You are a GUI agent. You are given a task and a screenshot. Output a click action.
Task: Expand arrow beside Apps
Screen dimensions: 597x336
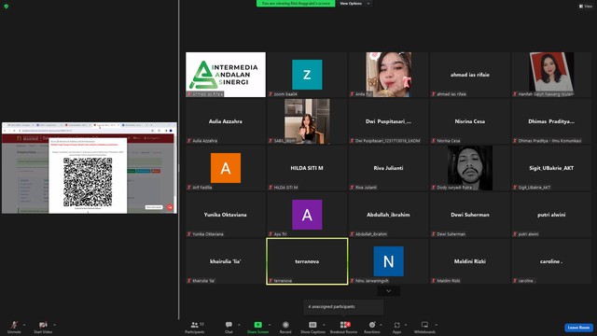(x=406, y=325)
